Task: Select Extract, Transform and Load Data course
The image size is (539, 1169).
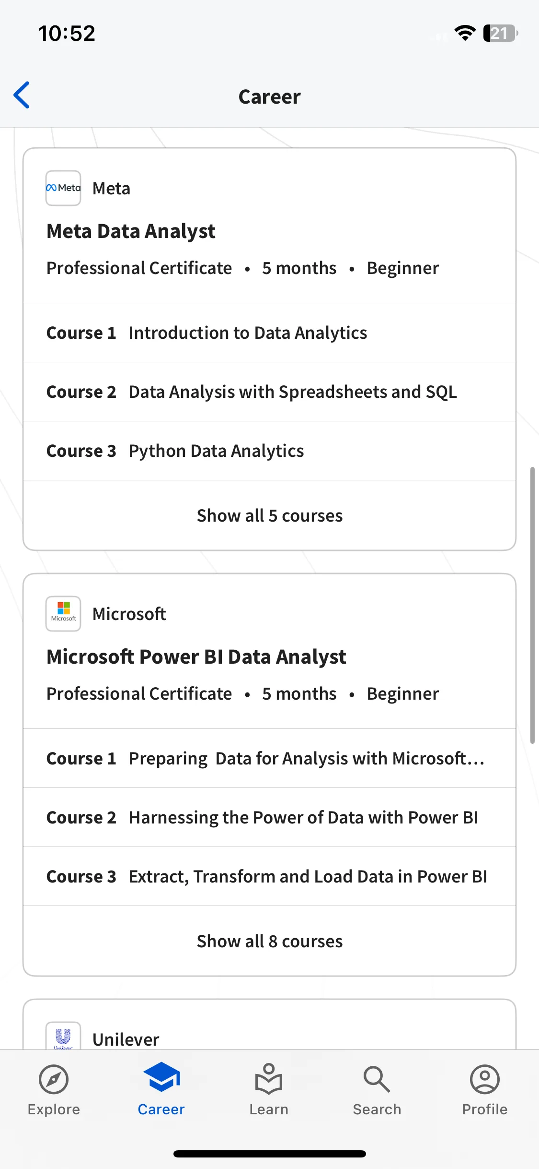Action: point(270,876)
